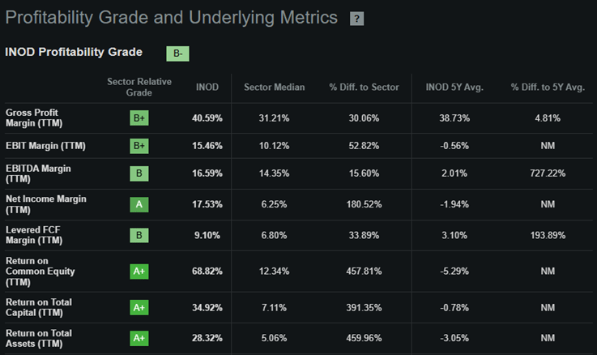Click the question mark help icon

[356, 19]
